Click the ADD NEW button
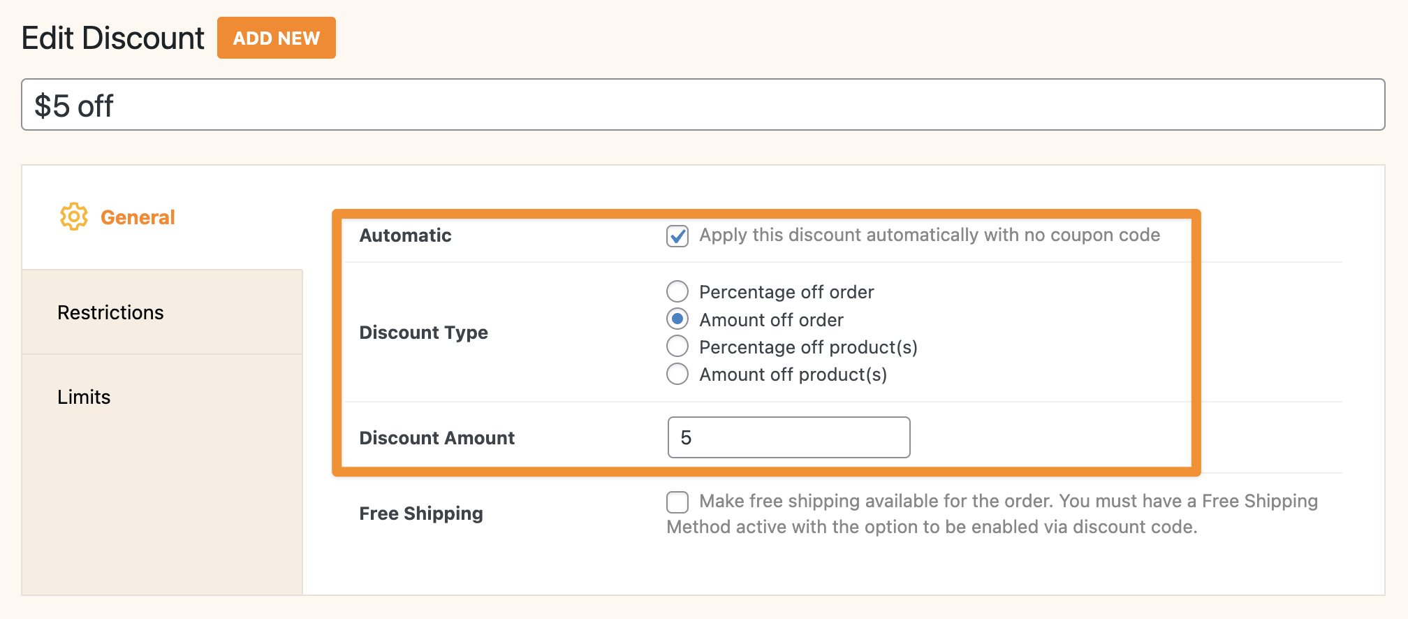 276,38
